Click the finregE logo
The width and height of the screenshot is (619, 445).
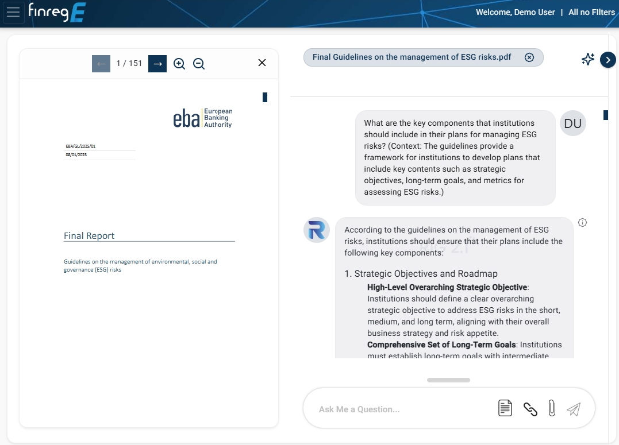pyautogui.click(x=57, y=12)
